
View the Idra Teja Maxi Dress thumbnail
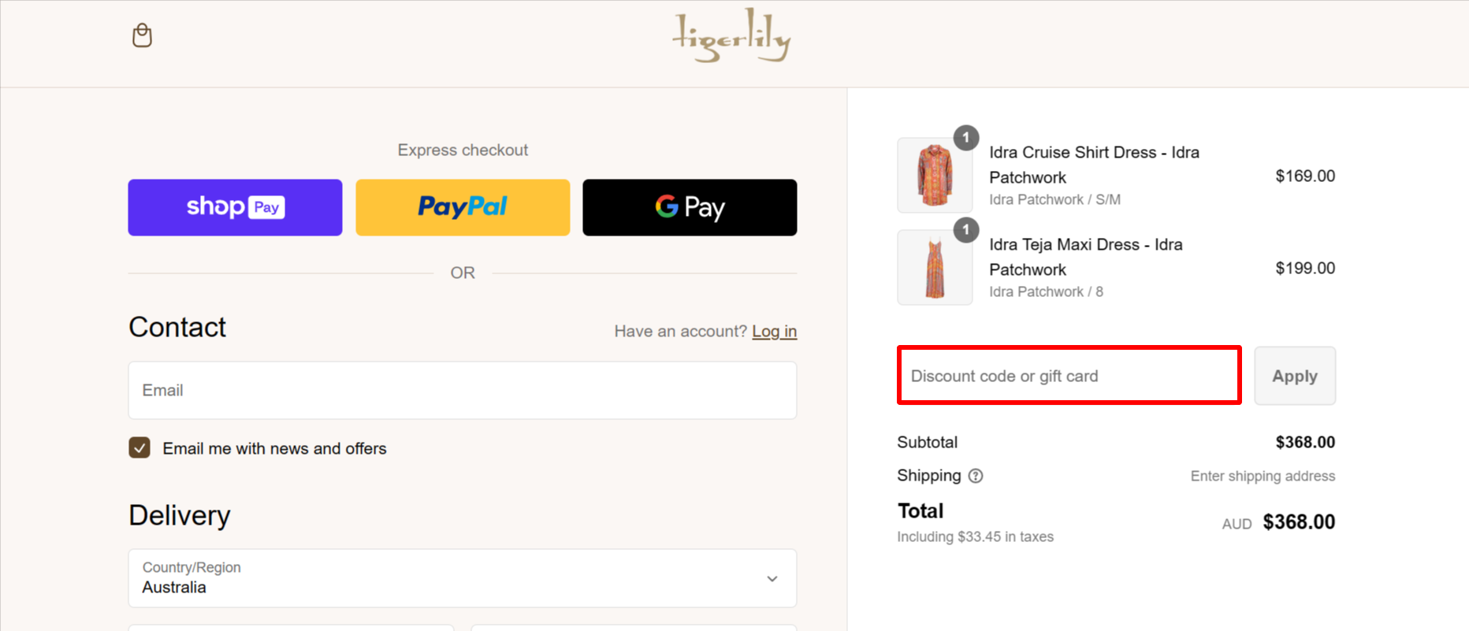[934, 267]
